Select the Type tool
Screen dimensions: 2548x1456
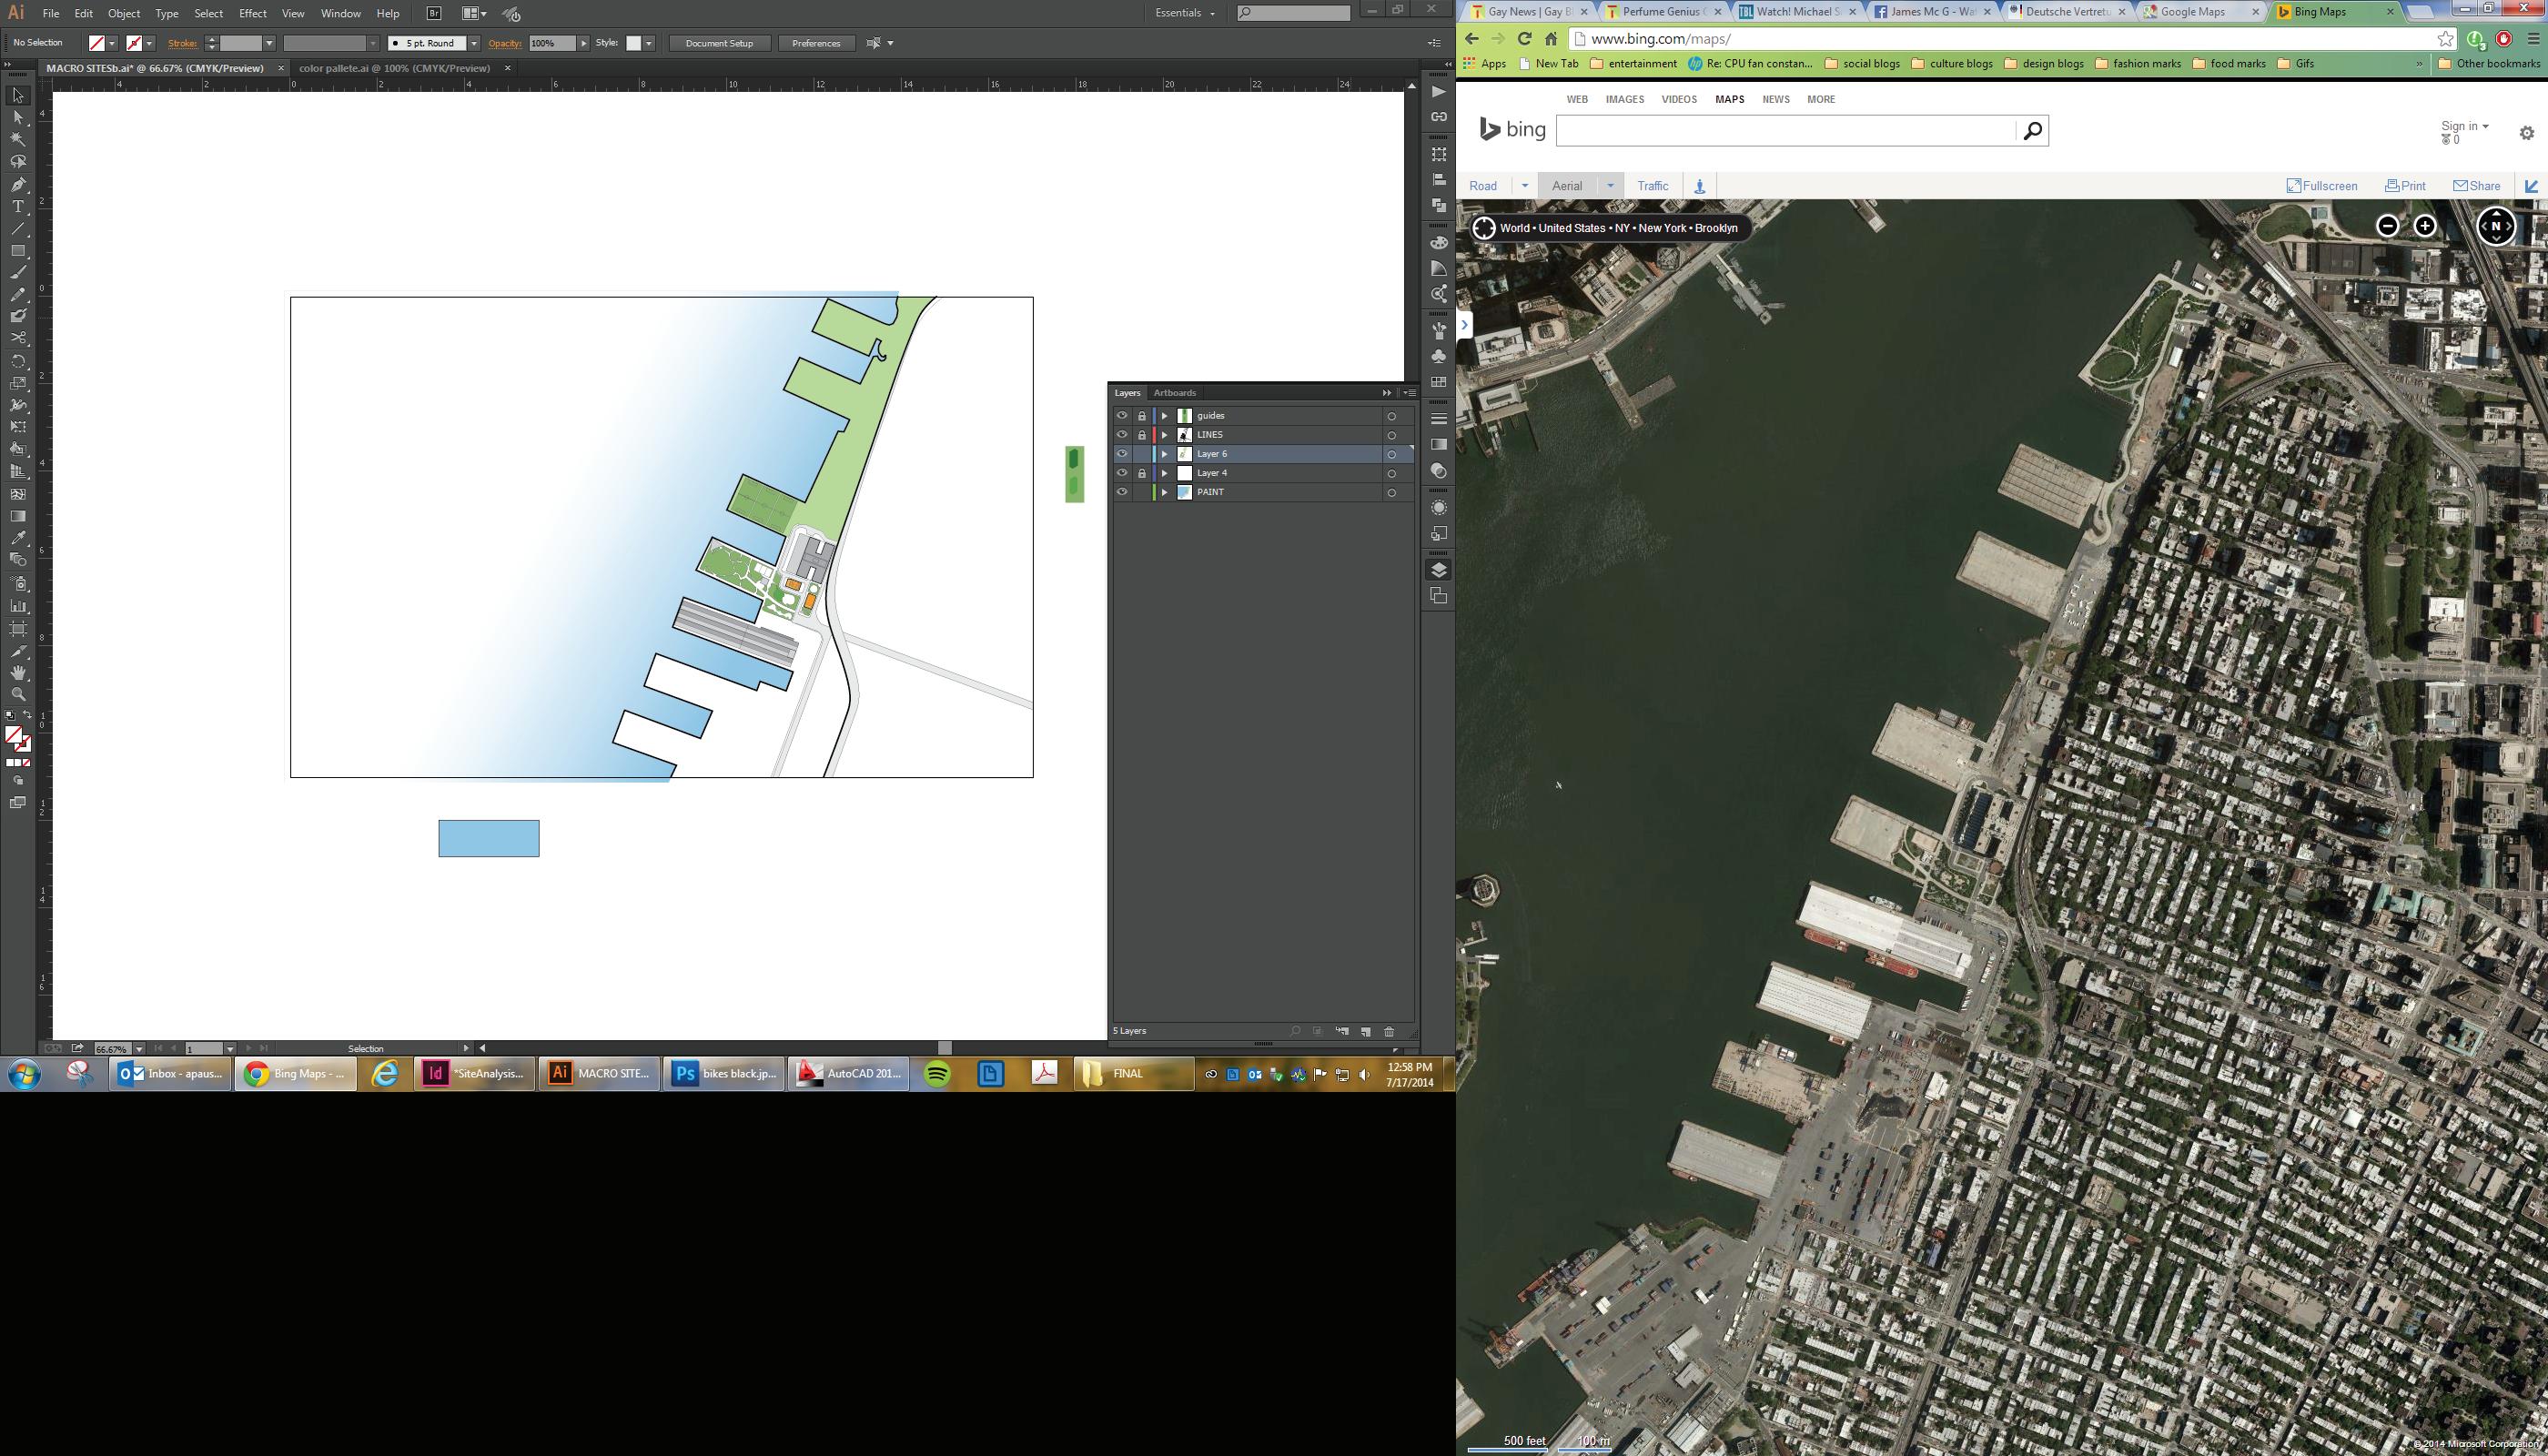[18, 207]
